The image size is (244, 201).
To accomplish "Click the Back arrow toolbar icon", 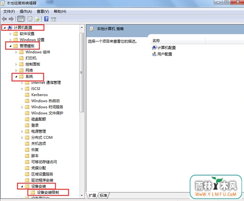I will 4,19.
